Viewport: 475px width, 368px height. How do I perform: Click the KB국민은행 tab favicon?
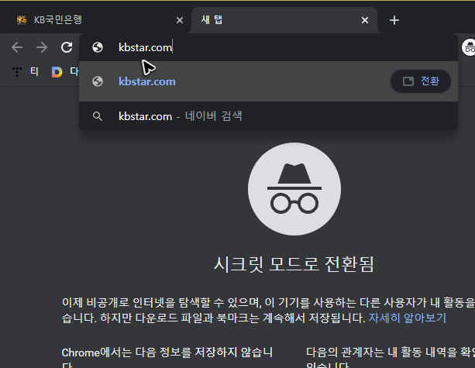click(x=22, y=20)
